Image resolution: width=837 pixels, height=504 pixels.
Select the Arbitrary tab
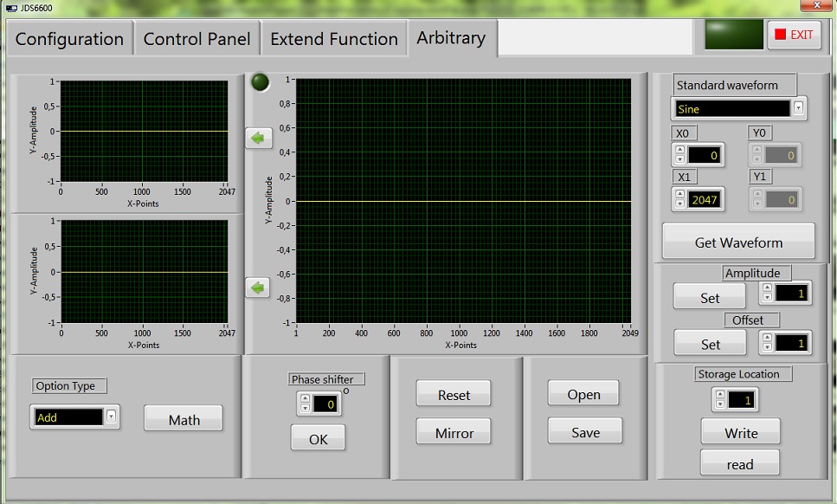[452, 38]
